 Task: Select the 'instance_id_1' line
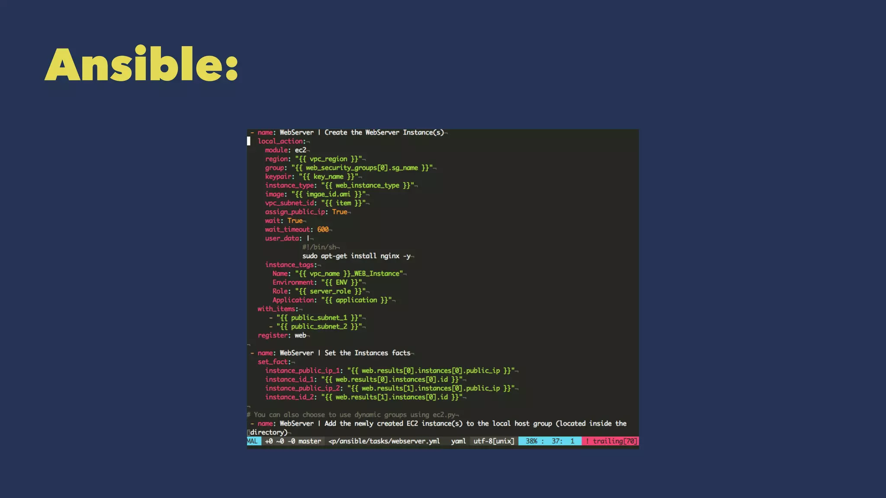pyautogui.click(x=366, y=380)
